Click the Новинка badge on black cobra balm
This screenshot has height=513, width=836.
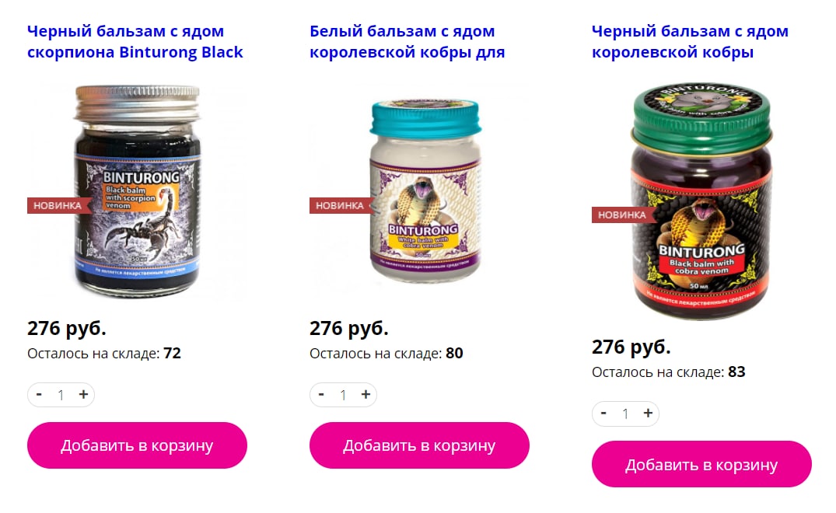pyautogui.click(x=621, y=215)
